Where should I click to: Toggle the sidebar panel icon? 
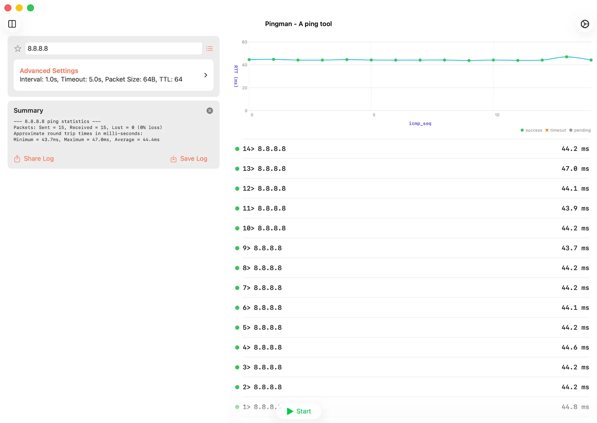(12, 24)
